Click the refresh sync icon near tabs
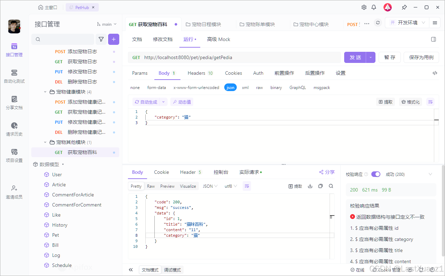 click(378, 22)
